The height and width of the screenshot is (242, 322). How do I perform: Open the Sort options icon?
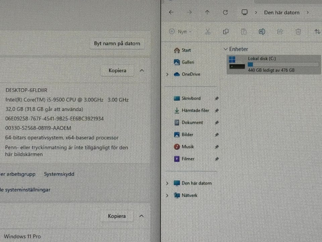317,32
